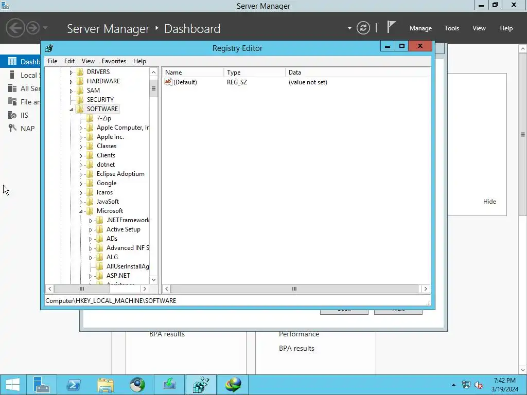Click the REG_SZ type cell
The height and width of the screenshot is (395, 527).
pos(237,82)
